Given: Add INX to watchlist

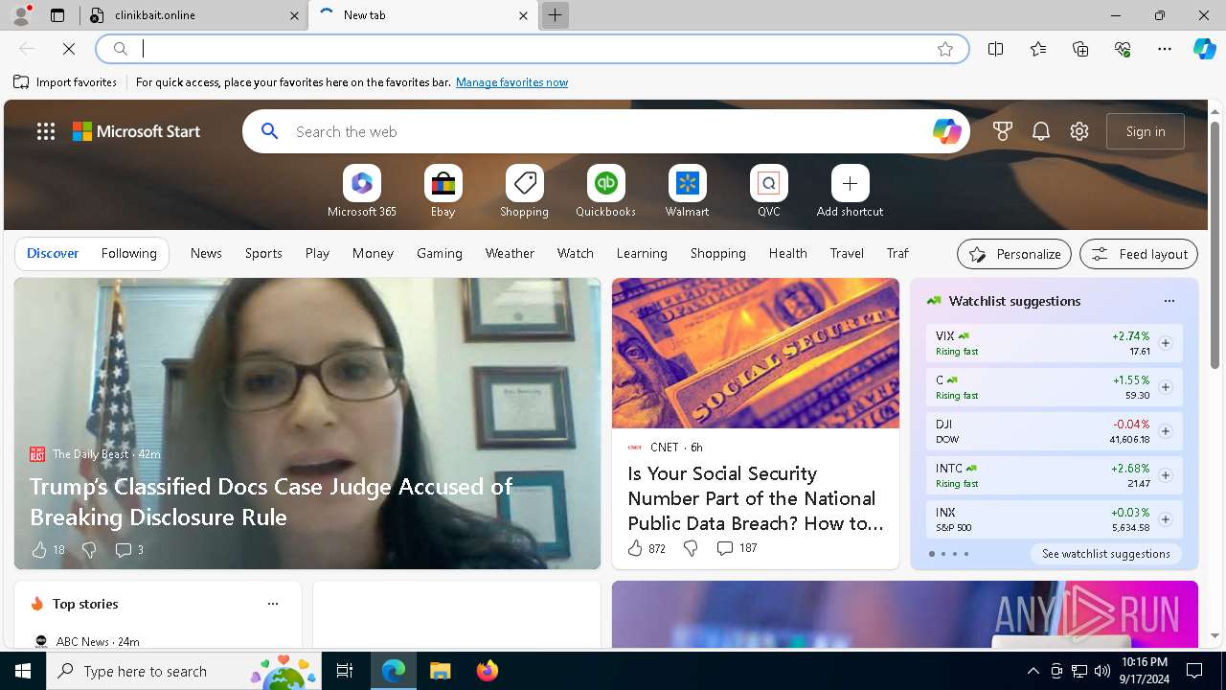Looking at the screenshot, I should point(1166,519).
